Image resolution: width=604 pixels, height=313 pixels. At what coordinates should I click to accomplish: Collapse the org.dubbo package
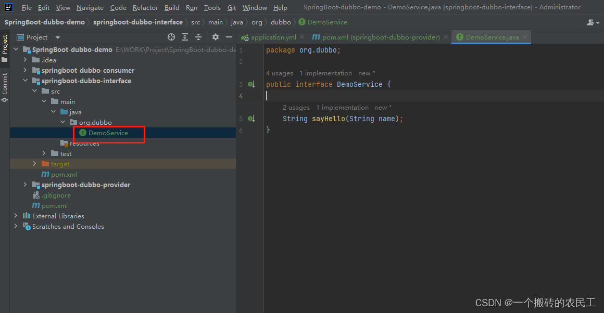pyautogui.click(x=63, y=122)
